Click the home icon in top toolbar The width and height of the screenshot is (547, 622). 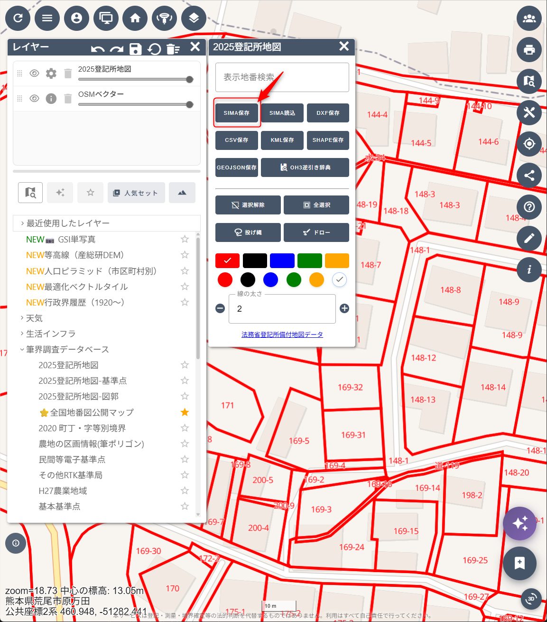click(135, 18)
